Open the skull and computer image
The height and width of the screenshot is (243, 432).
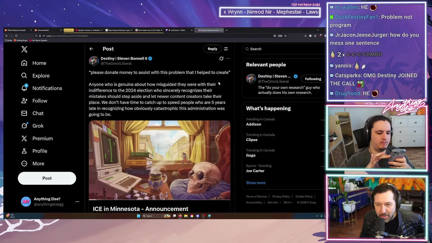point(159,160)
